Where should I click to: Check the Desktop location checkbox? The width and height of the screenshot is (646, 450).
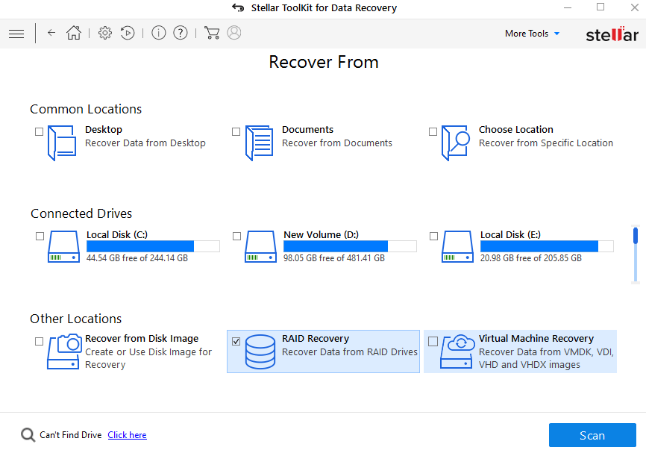(x=39, y=131)
